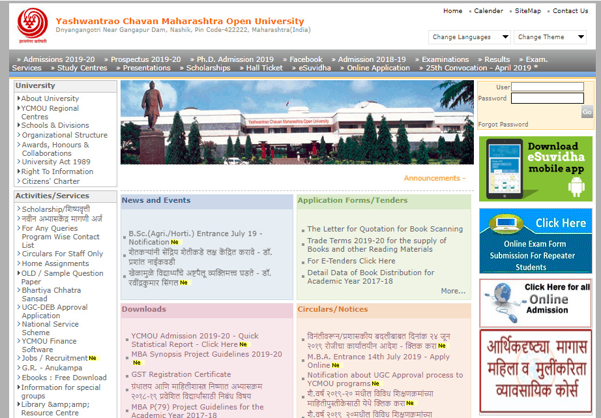This screenshot has width=601, height=418.
Task: Select the Hall Ticket menu item
Action: pyautogui.click(x=264, y=68)
